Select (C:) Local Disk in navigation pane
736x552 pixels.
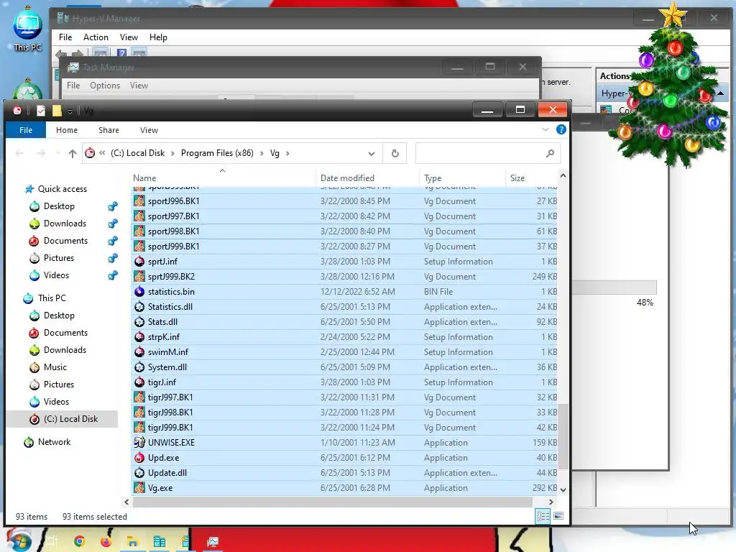click(x=63, y=419)
